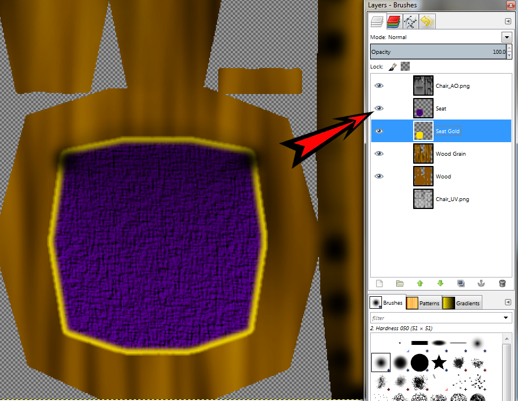Image resolution: width=518 pixels, height=401 pixels.
Task: Open the brush filter dropdown arrow
Action: [x=506, y=318]
